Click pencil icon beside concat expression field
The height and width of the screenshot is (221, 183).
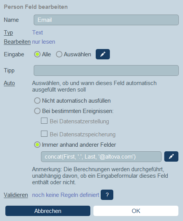pyautogui.click(x=171, y=157)
